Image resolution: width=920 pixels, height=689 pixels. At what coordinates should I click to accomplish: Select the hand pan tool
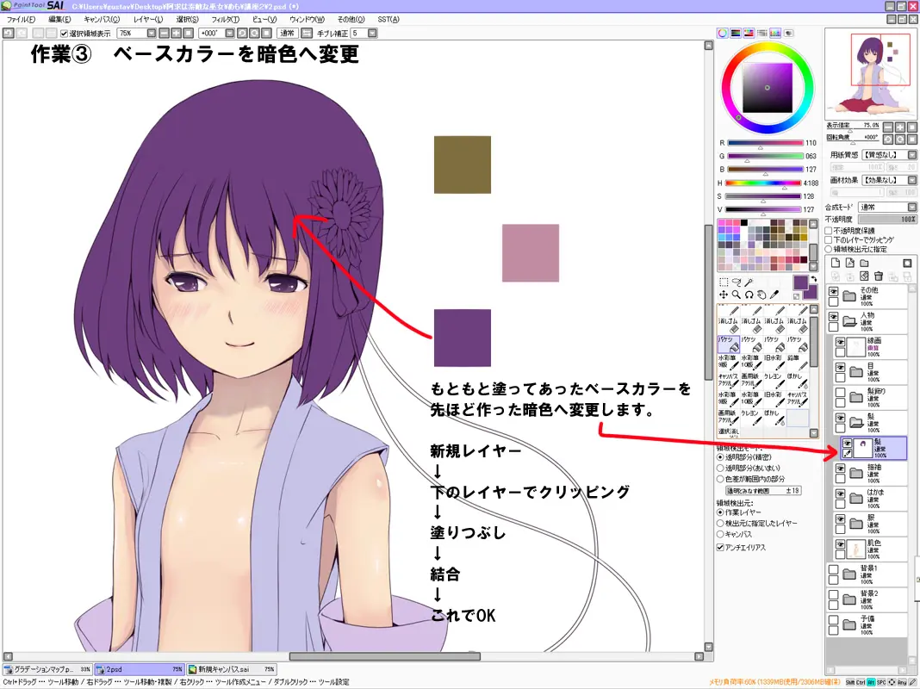tap(761, 295)
